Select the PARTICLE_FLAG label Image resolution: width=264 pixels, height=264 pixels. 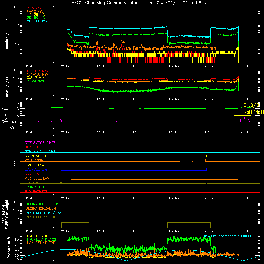pyautogui.click(x=37, y=178)
